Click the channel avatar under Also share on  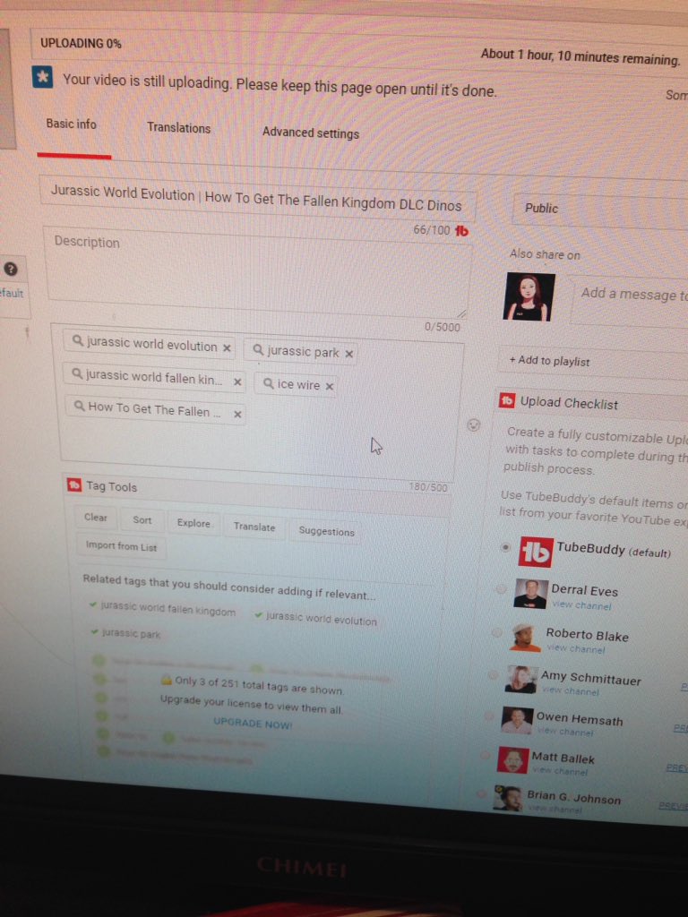click(529, 296)
